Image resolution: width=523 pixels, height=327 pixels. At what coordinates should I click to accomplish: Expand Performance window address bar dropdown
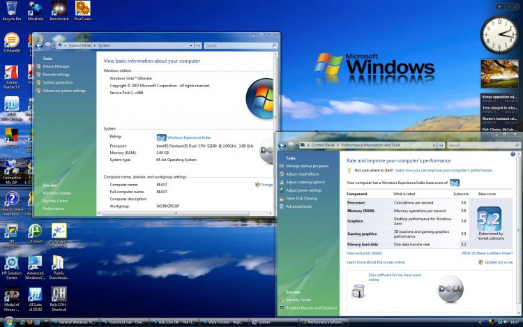(434, 145)
